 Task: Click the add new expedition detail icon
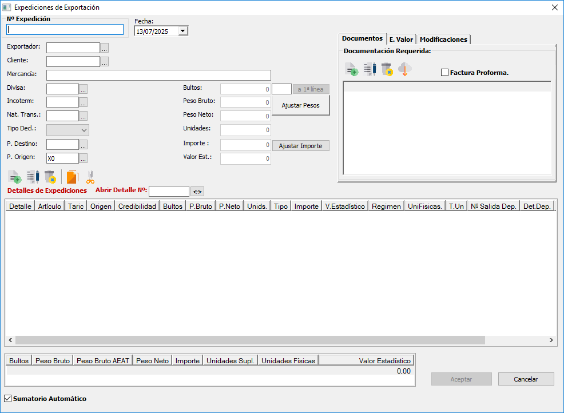point(14,177)
